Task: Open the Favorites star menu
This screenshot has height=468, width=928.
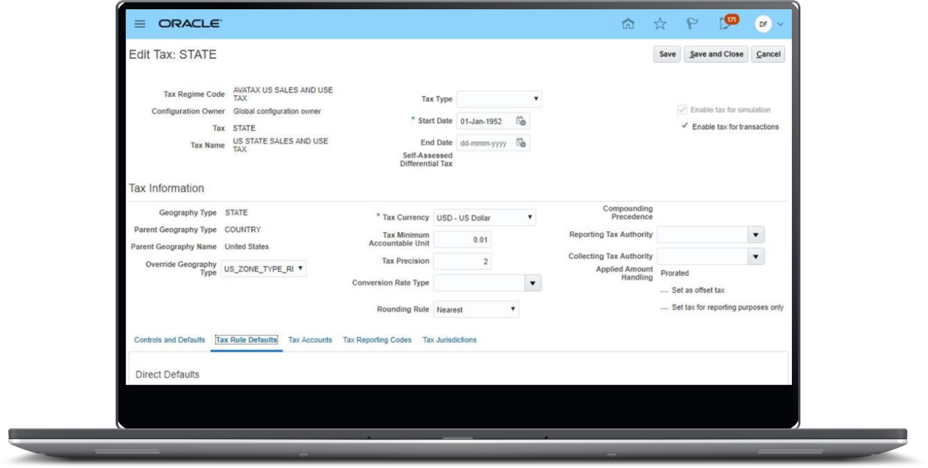Action: pyautogui.click(x=660, y=24)
